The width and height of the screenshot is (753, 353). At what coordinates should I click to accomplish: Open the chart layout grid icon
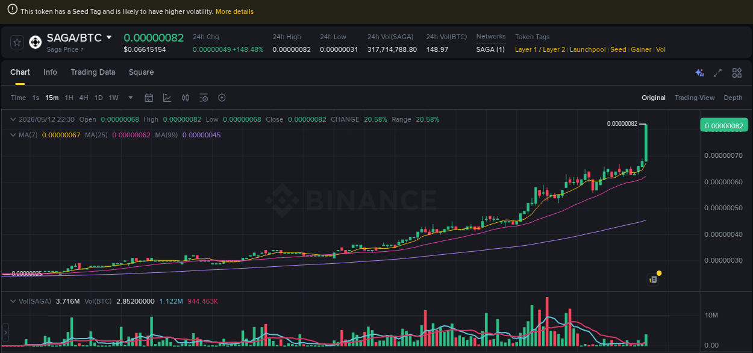coord(737,73)
